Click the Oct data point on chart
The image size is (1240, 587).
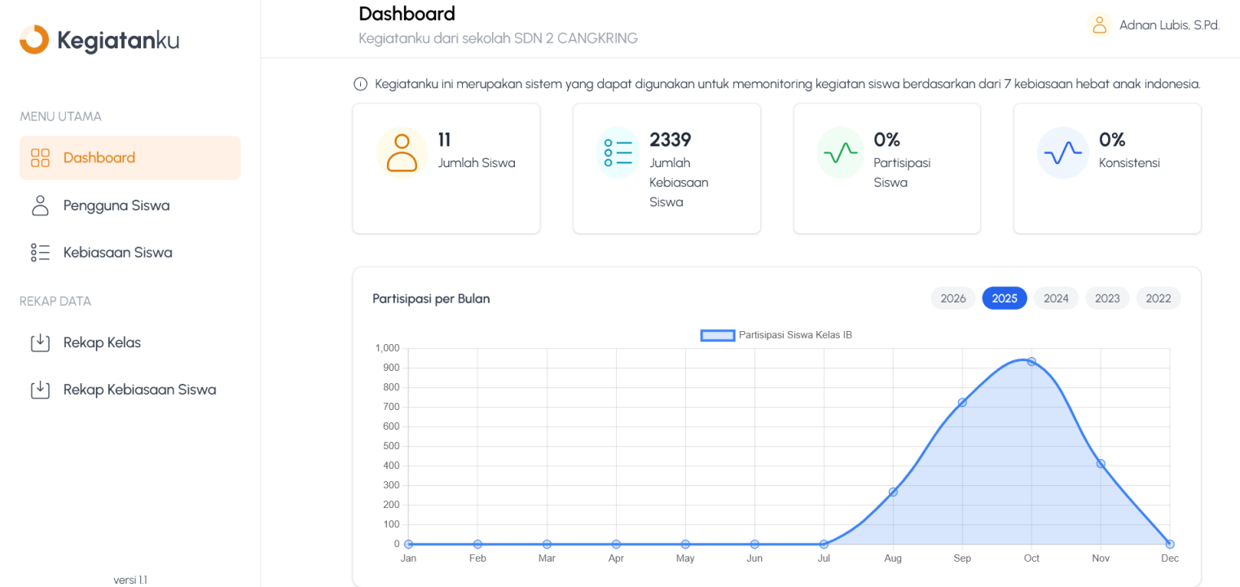click(x=1031, y=361)
